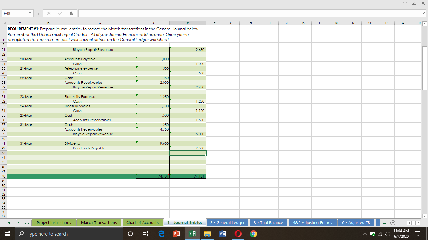This screenshot has height=240, width=428.
Task: Switch to 4&5 Adjusting Entries sheet
Action: click(312, 223)
